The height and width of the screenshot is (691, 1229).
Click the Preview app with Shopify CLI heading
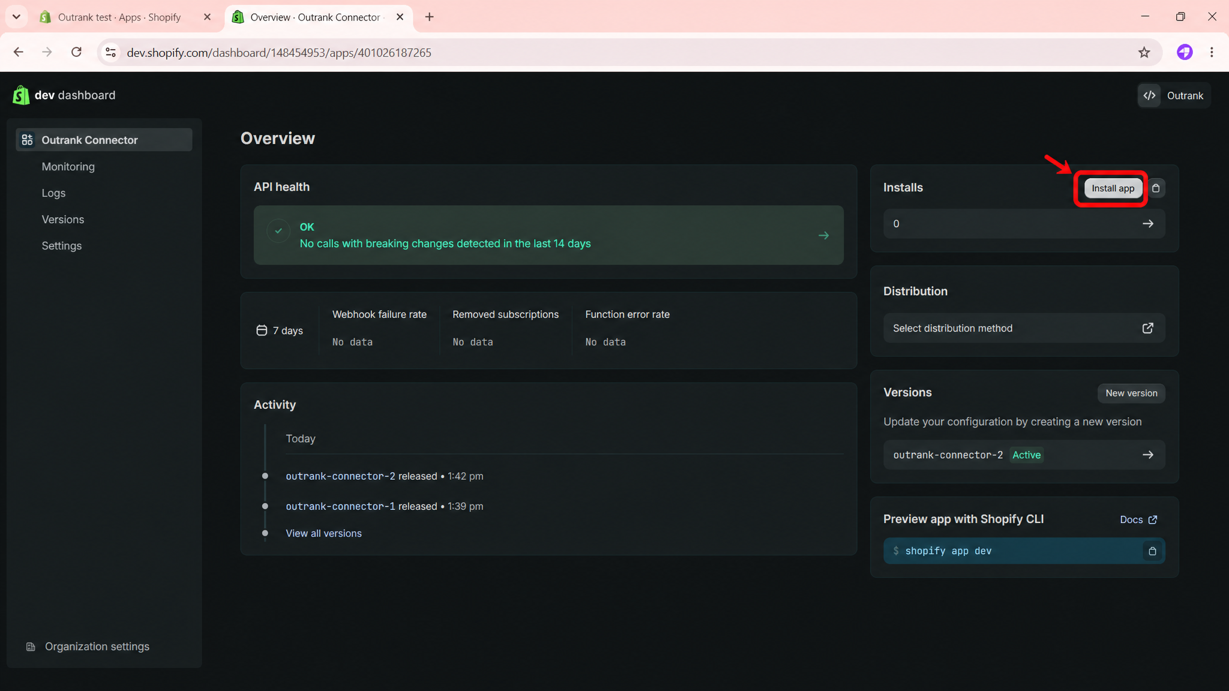[x=963, y=519]
